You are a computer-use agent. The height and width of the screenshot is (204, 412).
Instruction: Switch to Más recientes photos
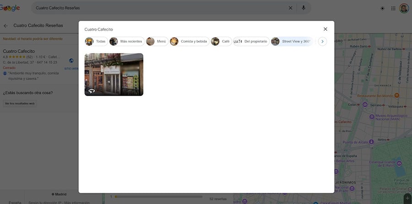coord(127,42)
